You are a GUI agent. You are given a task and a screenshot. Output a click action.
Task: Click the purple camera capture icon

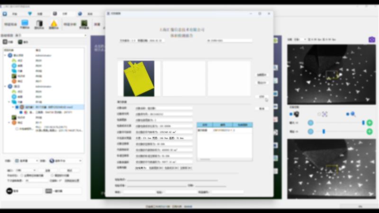[372, 39]
